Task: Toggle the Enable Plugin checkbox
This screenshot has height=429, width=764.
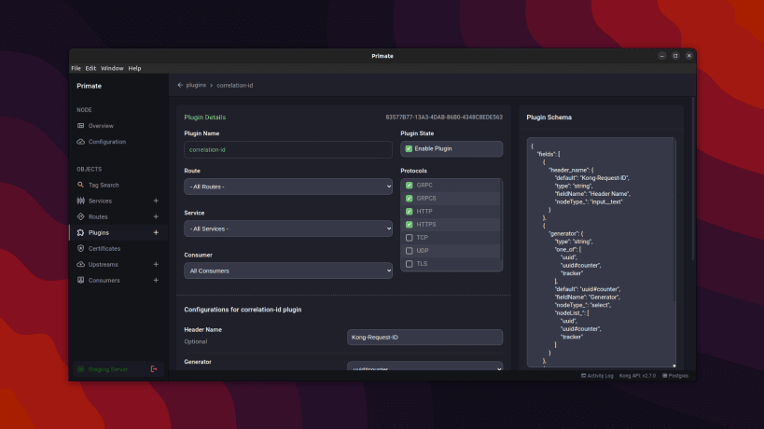Action: click(x=409, y=148)
